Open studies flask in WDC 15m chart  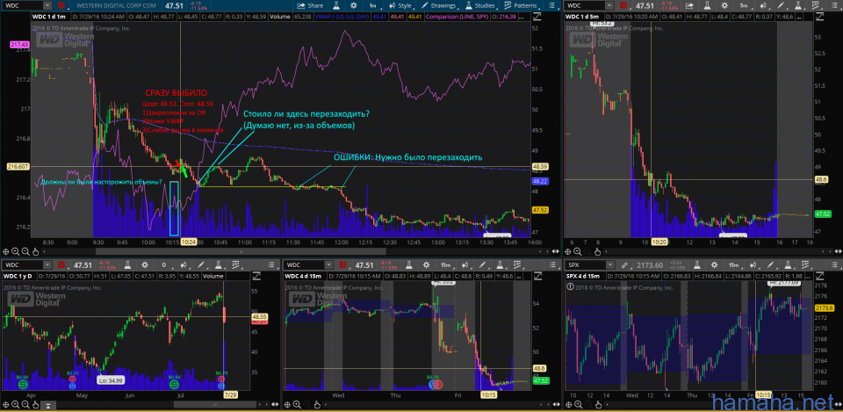coord(500,264)
